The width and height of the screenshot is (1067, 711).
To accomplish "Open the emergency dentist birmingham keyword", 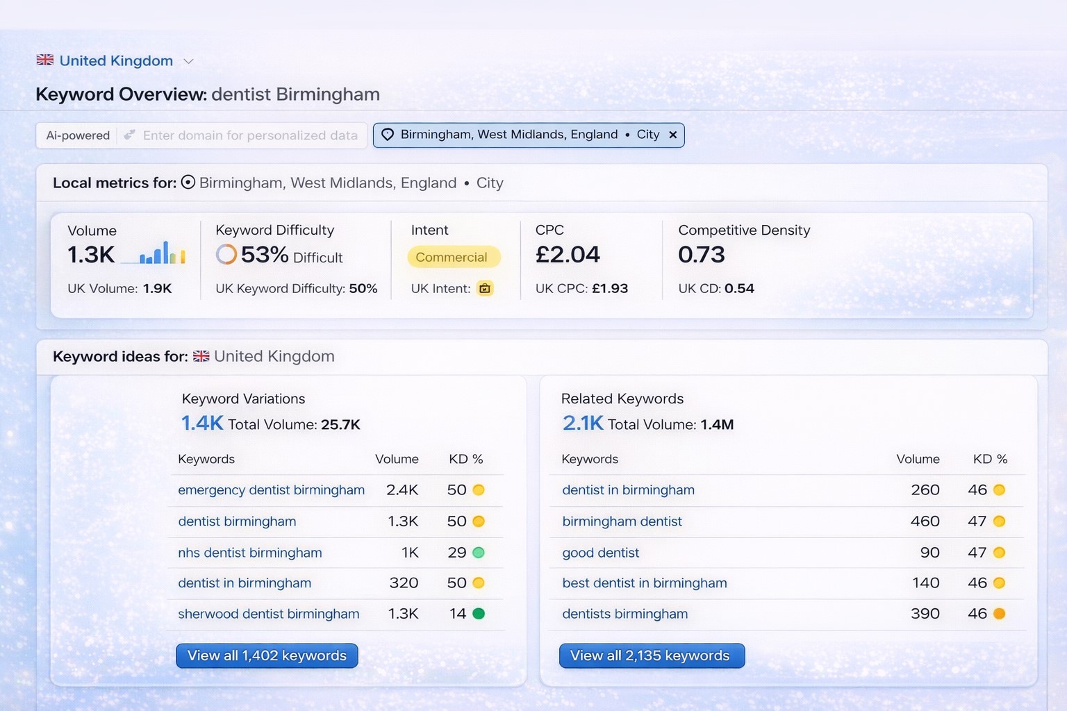I will (271, 490).
